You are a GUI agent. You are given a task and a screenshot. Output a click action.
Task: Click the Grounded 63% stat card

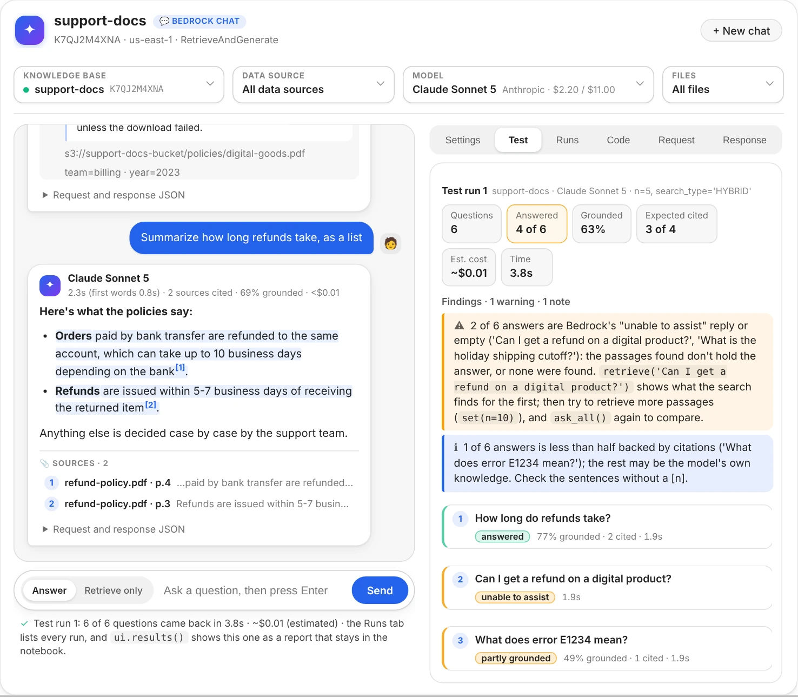(x=602, y=223)
